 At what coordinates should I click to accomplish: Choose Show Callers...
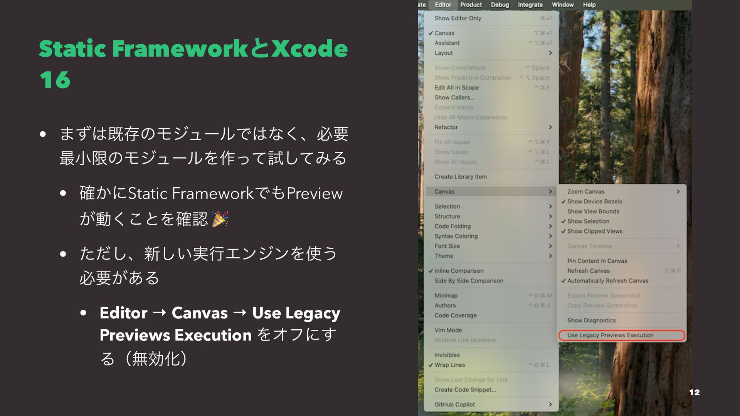click(491, 98)
